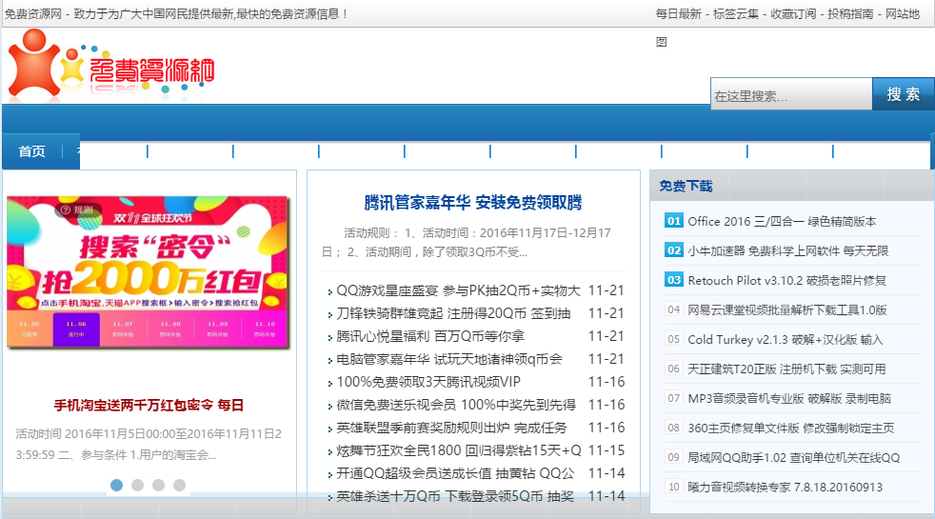
Task: Click 活动时间 2016年11月5日 summary text
Action: [x=149, y=445]
